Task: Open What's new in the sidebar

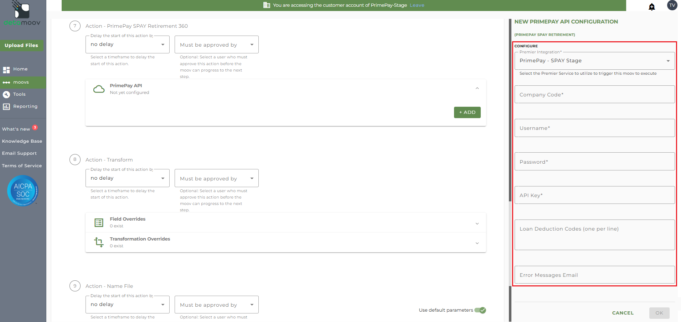Action: coord(16,129)
